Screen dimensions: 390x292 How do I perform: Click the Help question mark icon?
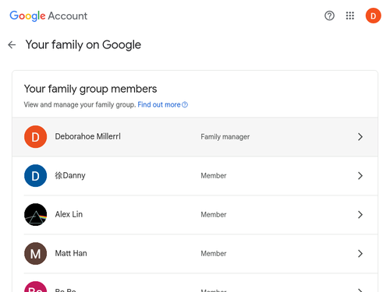tap(329, 16)
